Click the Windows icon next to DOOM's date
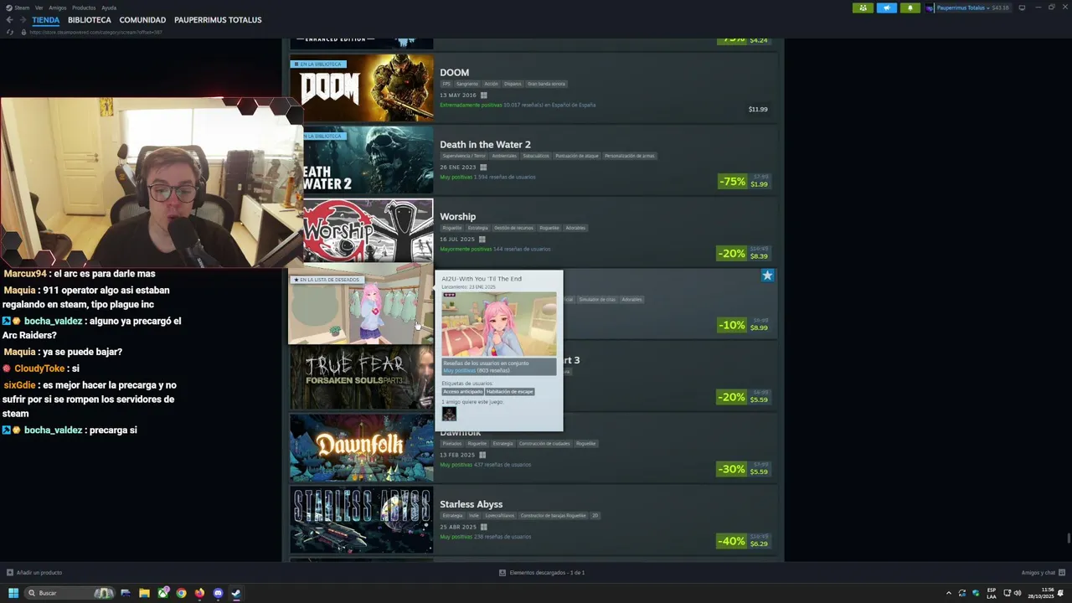Screen dimensions: 1072x603 click(483, 95)
